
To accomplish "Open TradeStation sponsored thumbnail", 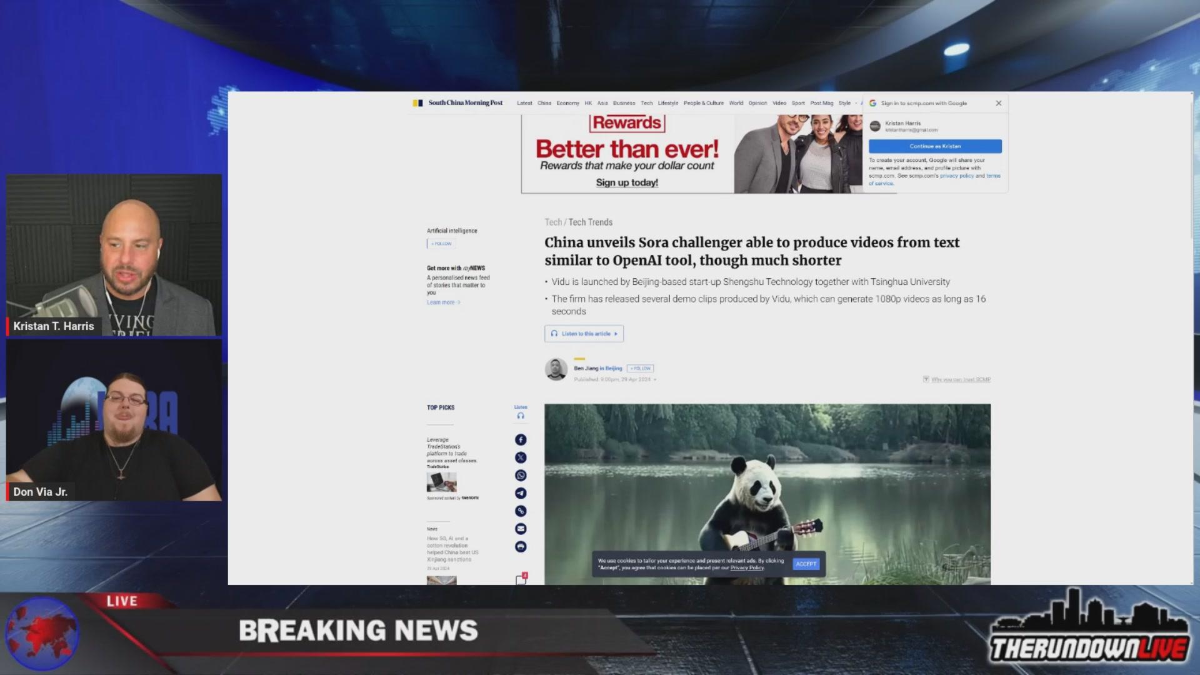I will point(441,482).
